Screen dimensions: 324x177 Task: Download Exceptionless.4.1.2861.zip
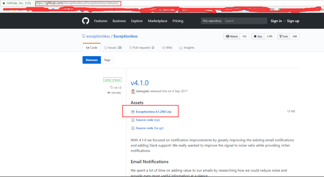pyautogui.click(x=154, y=112)
